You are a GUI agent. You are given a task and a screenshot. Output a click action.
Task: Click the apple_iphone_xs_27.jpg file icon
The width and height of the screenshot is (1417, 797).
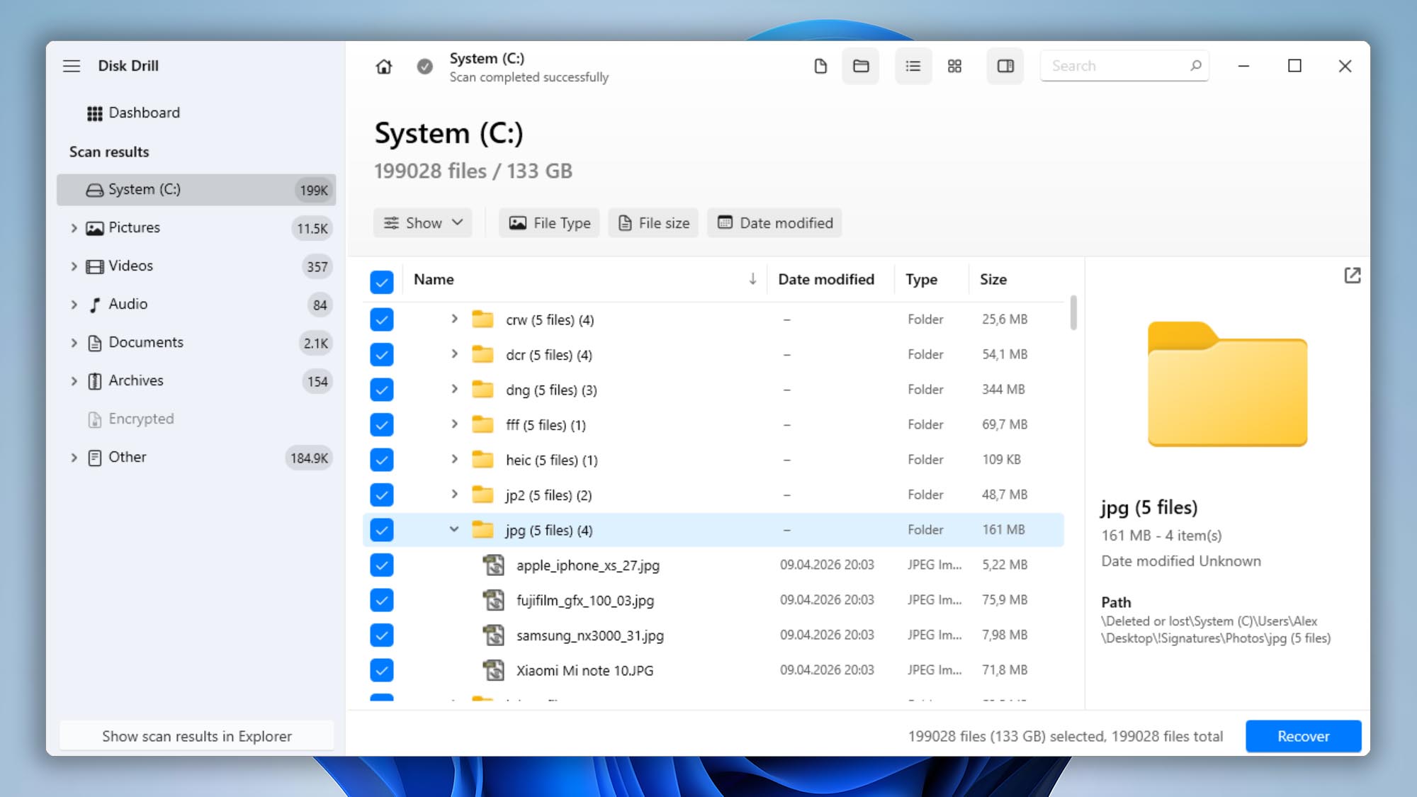pos(494,565)
